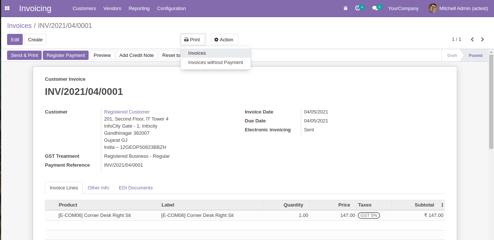Go to previous record arrow
Viewport: 494px width, 240px height.
click(x=472, y=39)
